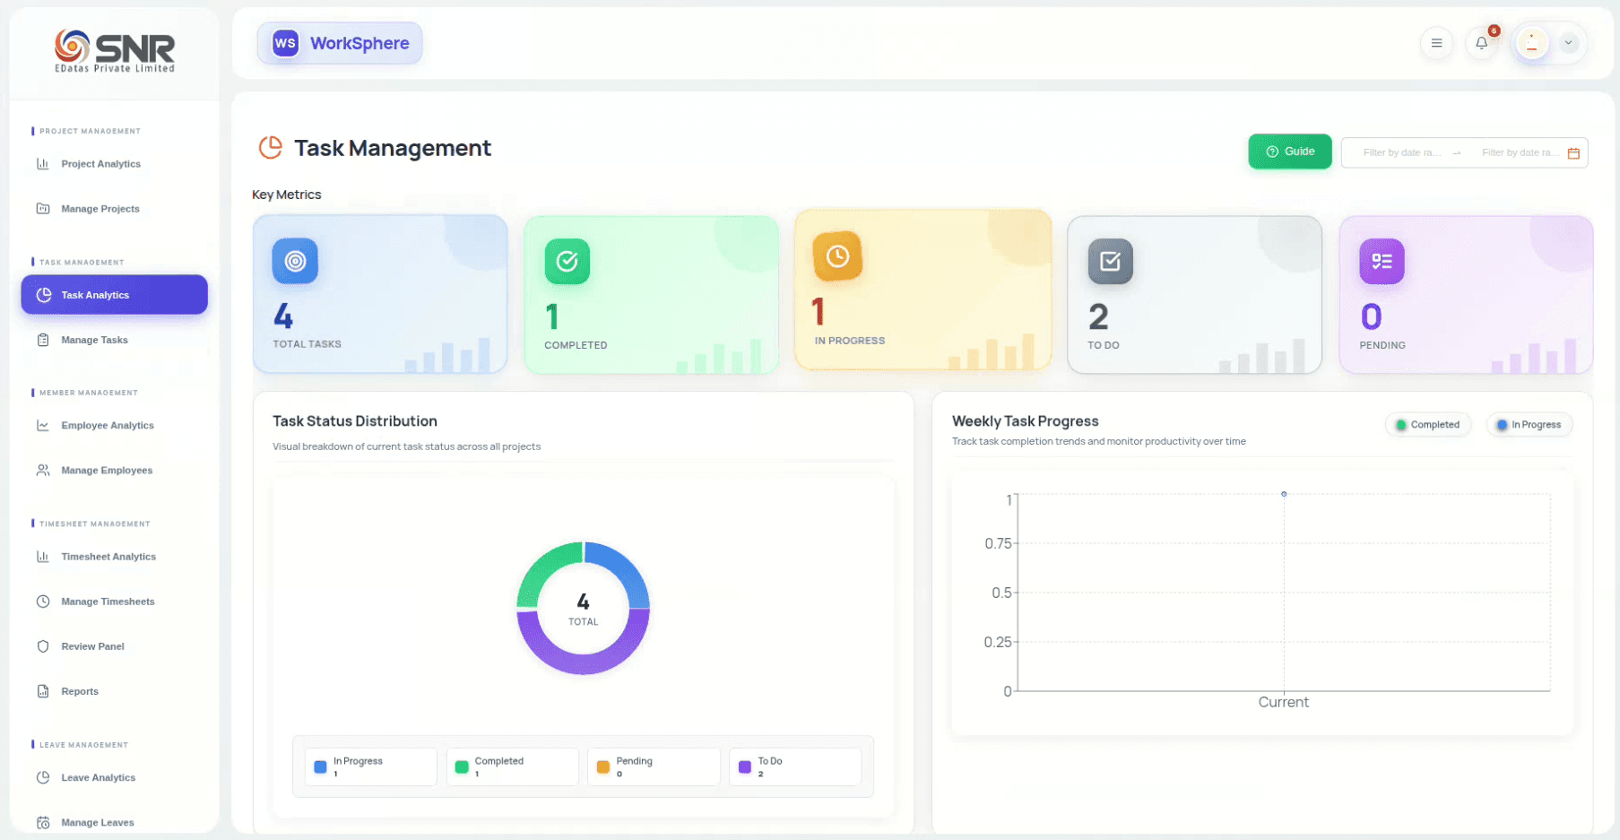Screen dimensions: 1620x840
Task: Toggle the Completed series in weekly chart
Action: (1428, 425)
